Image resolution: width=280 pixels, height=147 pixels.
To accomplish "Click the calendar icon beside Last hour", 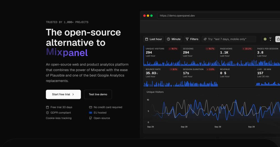I will click(x=147, y=39).
